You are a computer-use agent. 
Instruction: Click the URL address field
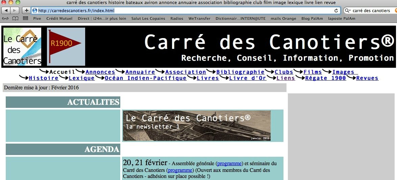[186, 10]
